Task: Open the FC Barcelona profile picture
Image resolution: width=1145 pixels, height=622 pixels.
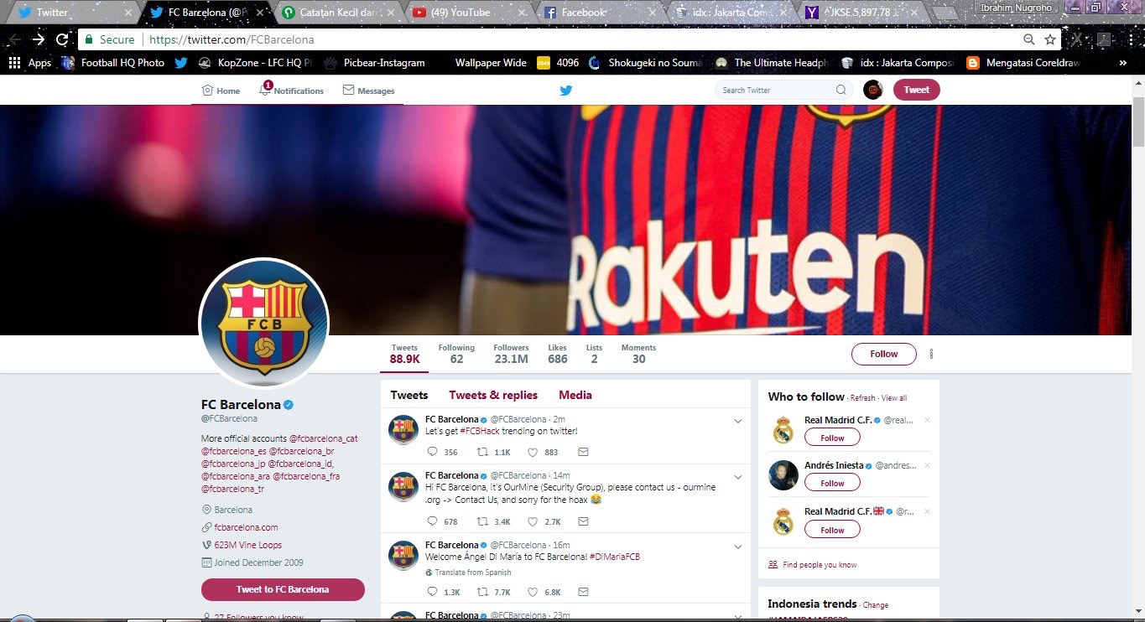Action: (x=264, y=324)
